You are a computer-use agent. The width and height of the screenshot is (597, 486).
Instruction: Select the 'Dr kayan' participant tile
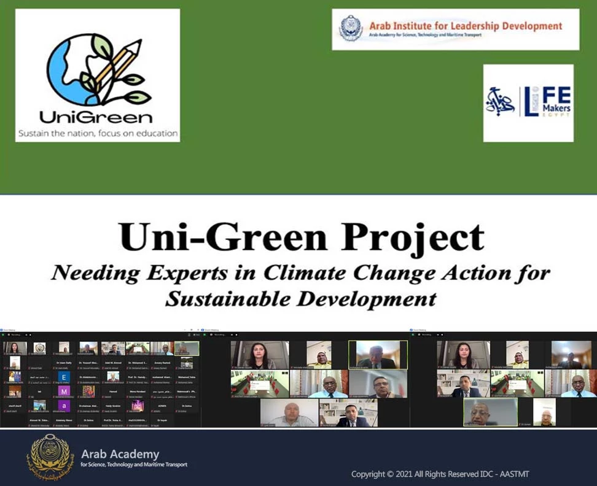(x=162, y=420)
